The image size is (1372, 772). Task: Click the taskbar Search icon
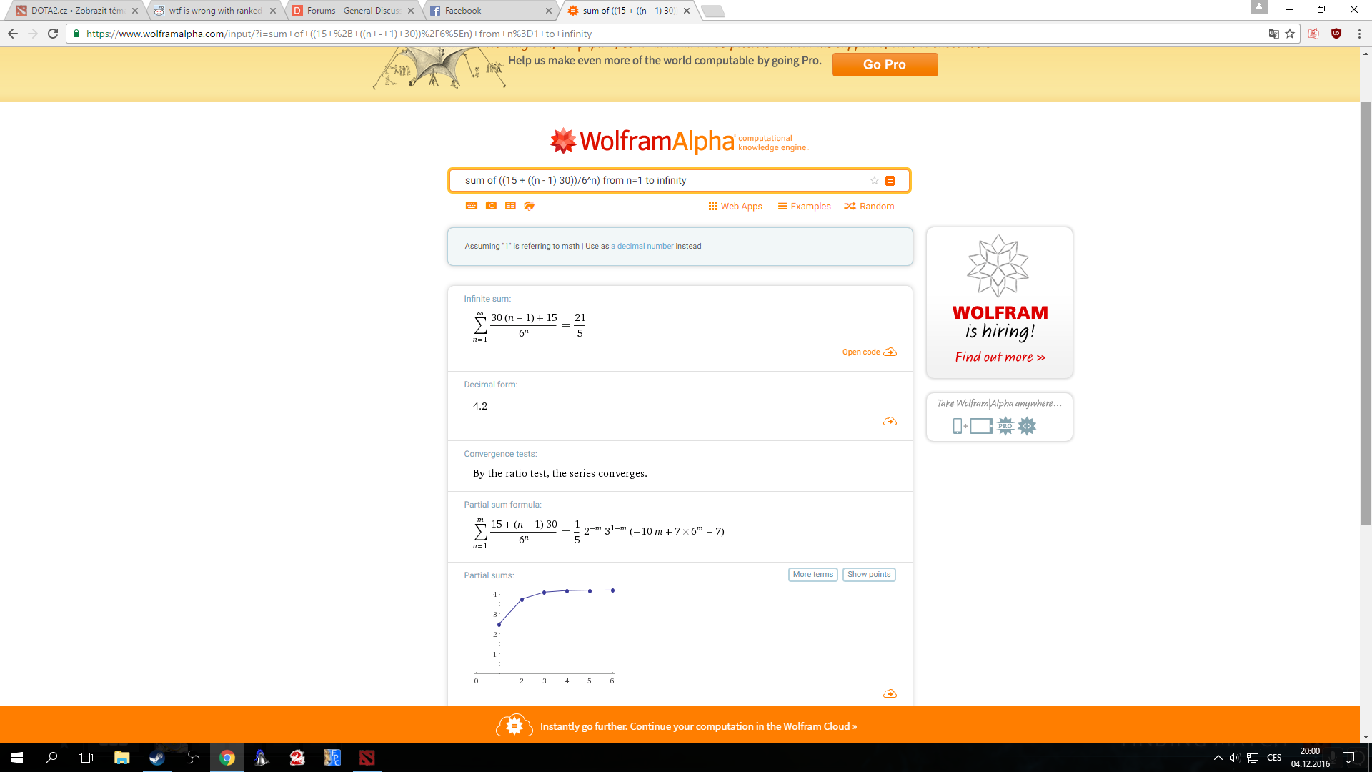click(51, 758)
